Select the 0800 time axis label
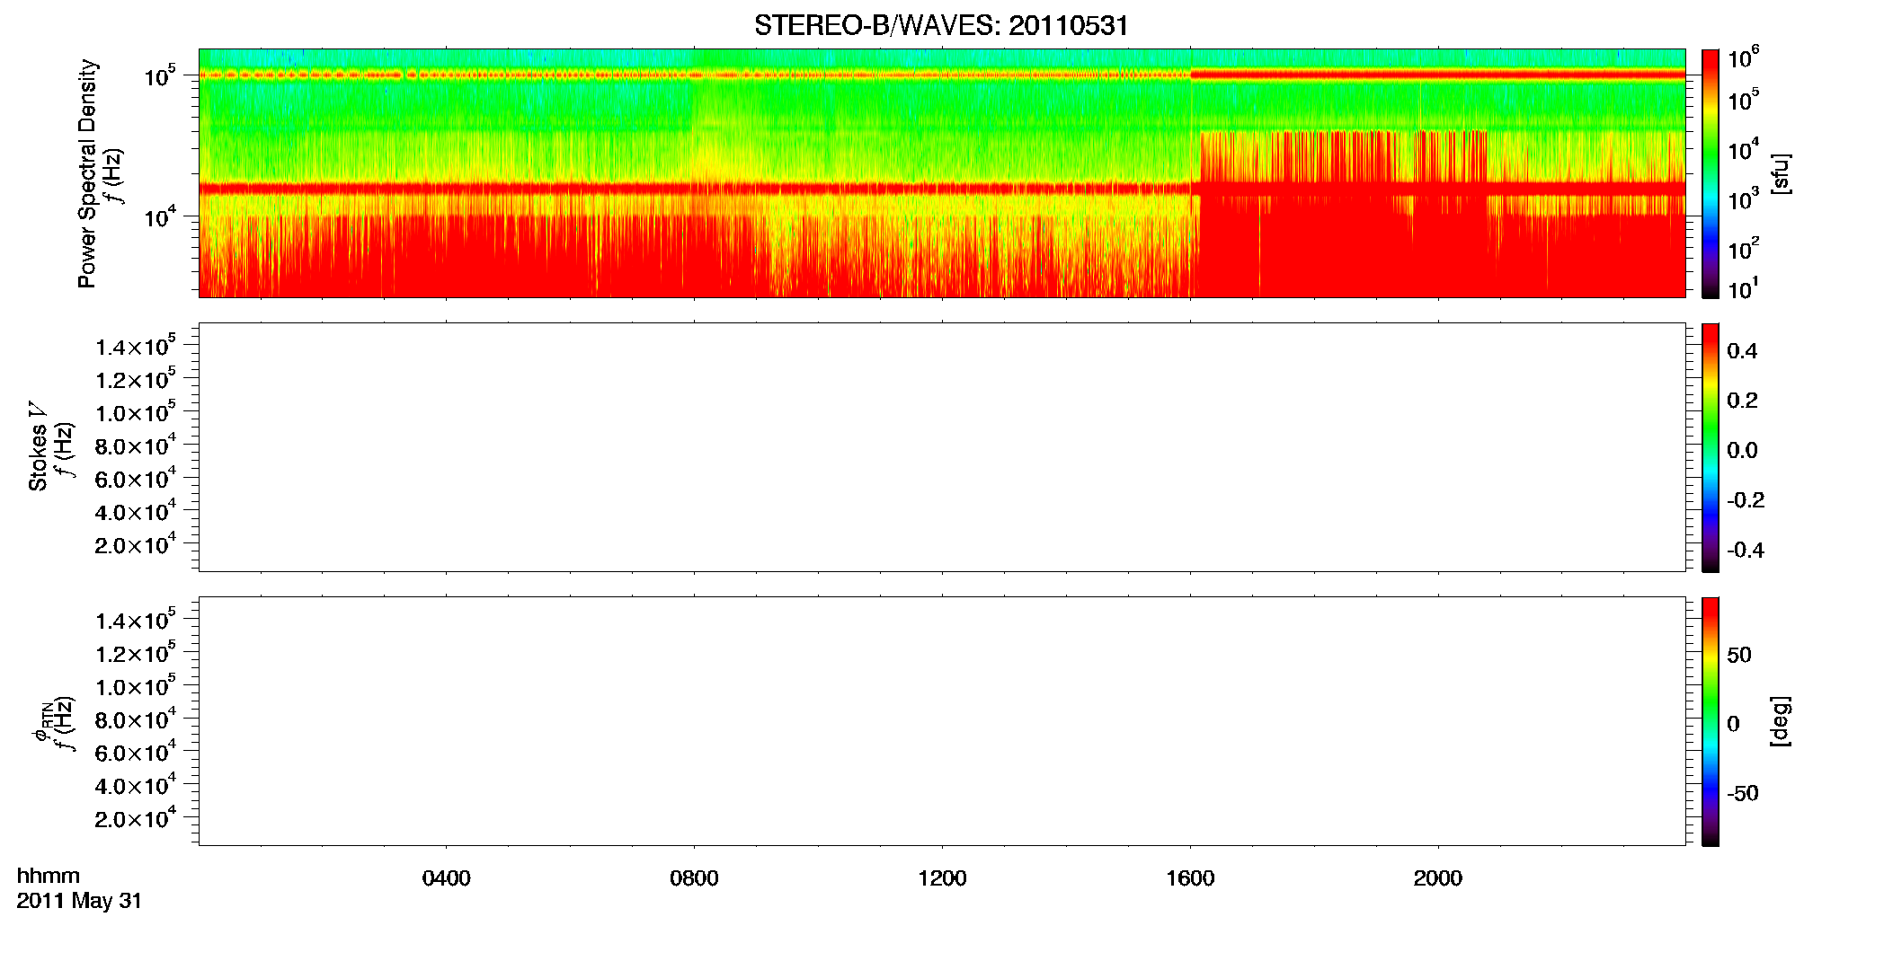Viewport: 1884px width, 970px height. 694,878
